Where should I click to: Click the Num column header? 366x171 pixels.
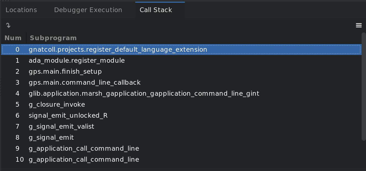13,38
